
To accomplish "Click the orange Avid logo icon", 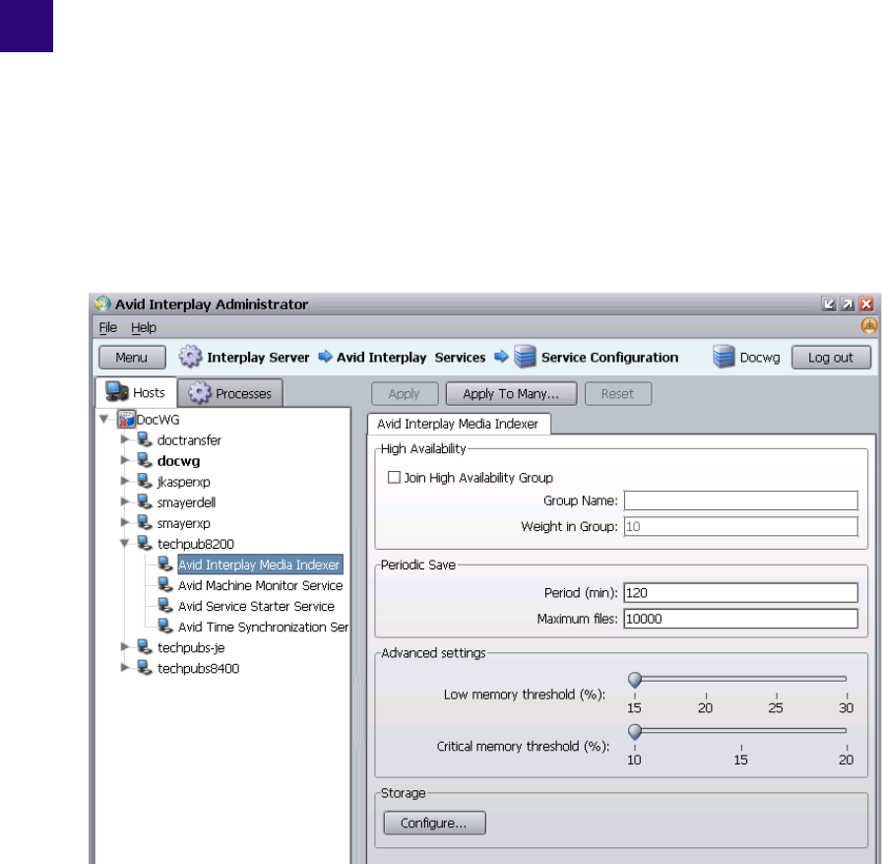I will (869, 326).
